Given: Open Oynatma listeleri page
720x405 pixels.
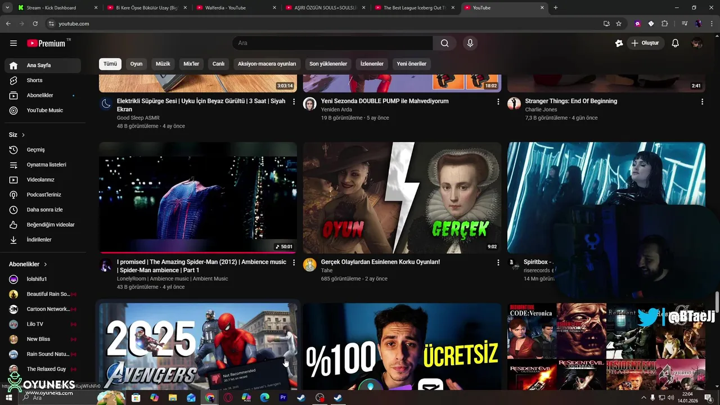Looking at the screenshot, I should click(x=43, y=165).
